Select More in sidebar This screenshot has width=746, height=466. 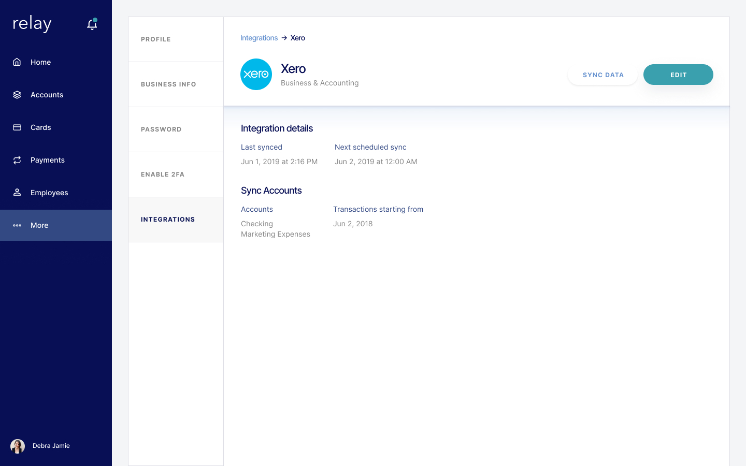(x=56, y=225)
